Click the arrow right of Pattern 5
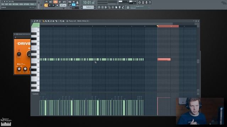 95,7
